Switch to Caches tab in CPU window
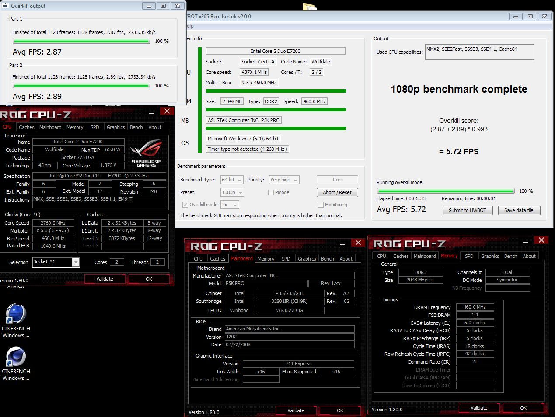The image size is (555, 417). 26,127
